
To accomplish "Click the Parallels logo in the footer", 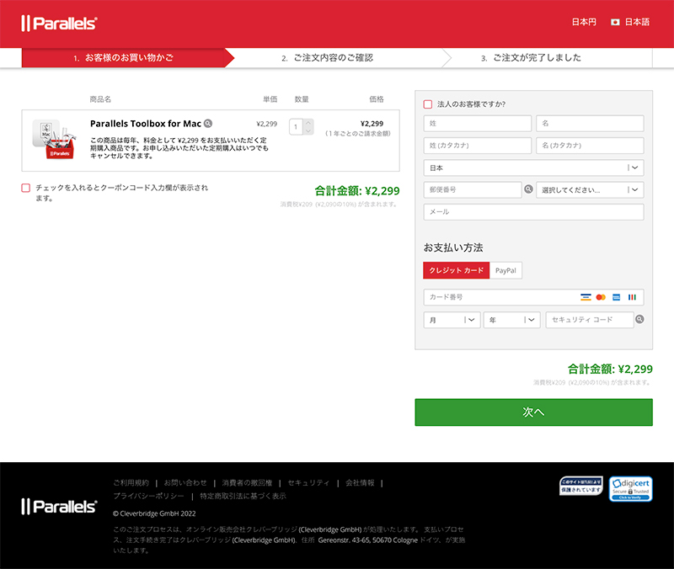I will point(59,507).
